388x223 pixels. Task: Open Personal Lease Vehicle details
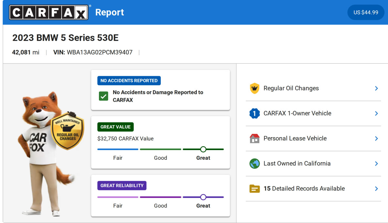pyautogui.click(x=313, y=138)
